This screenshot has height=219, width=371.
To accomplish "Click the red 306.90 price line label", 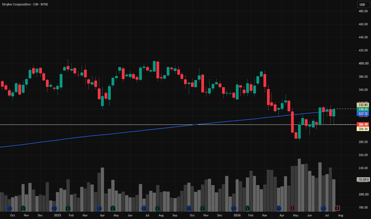I will point(363,124).
